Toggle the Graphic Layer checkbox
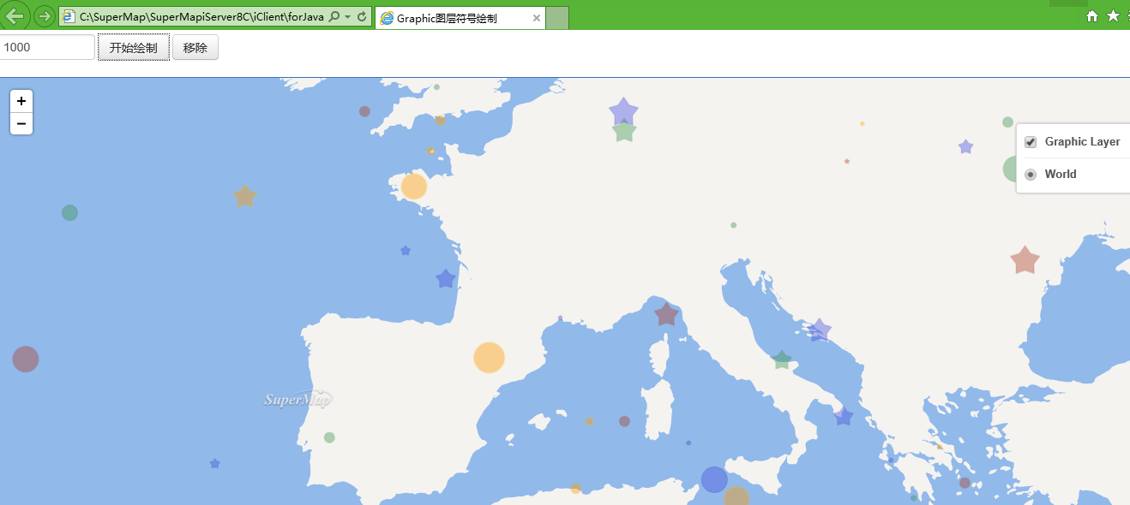Viewport: 1130px width, 505px height. coord(1031,142)
